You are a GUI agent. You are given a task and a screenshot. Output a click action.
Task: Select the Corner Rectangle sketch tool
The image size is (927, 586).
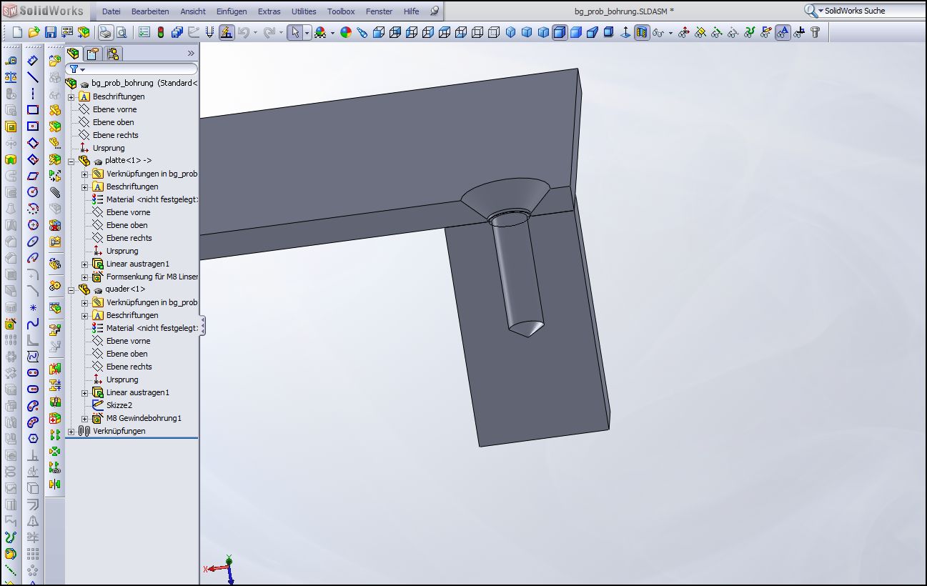(33, 109)
